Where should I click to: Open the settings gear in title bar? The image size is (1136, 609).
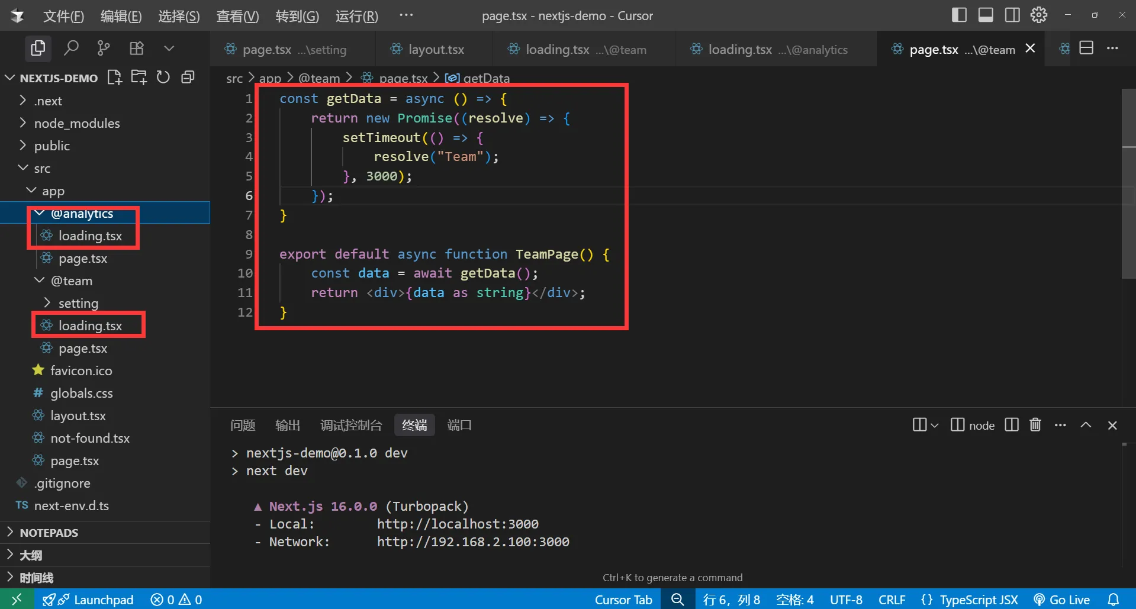coord(1038,15)
